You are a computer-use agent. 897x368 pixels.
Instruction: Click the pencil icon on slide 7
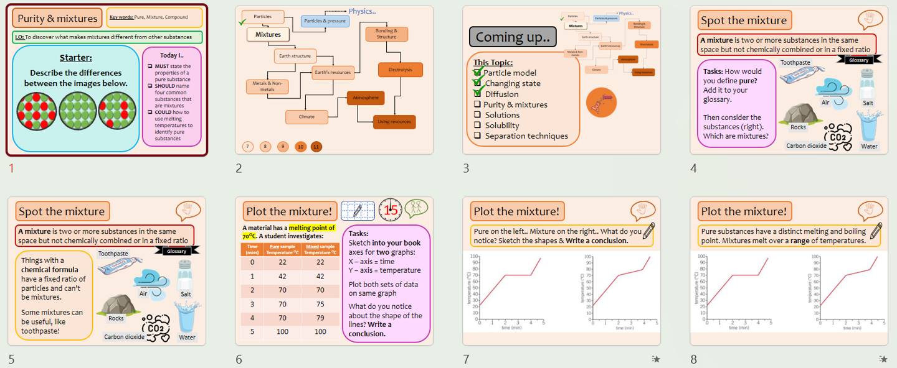648,231
